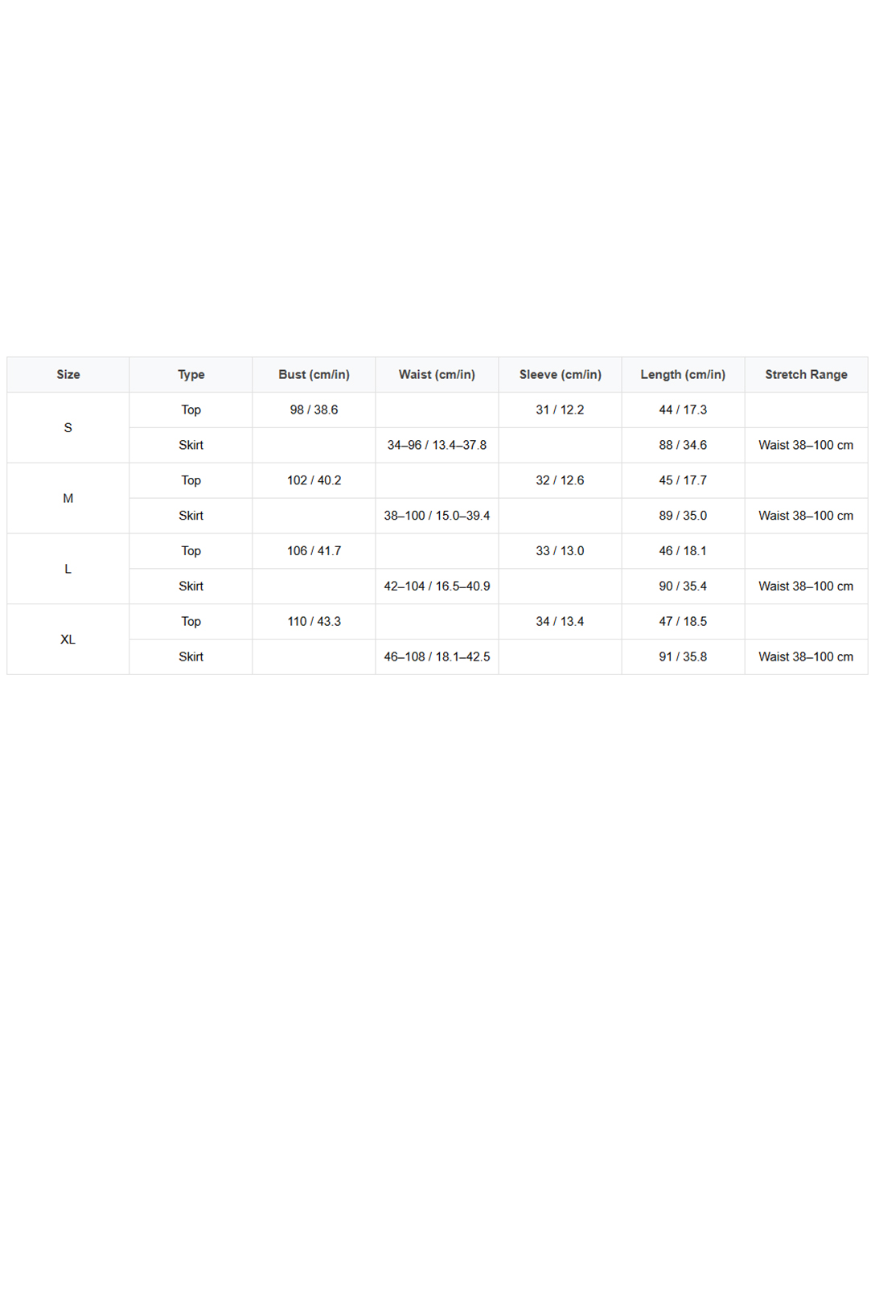The height and width of the screenshot is (1313, 875).
Task: Select the size L cell
Action: pos(68,569)
